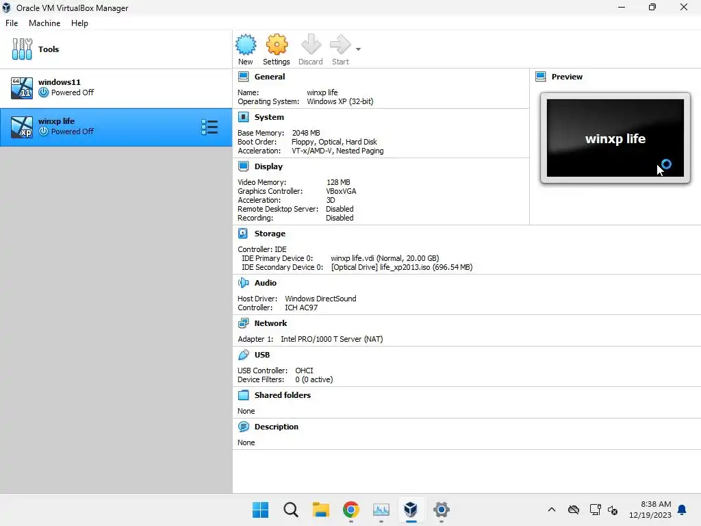The image size is (701, 526).
Task: Open the winxp life machine tools menu icon
Action: pyautogui.click(x=209, y=127)
